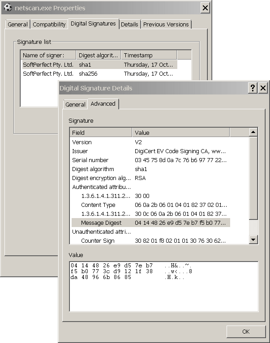This screenshot has height=343, width=270.
Task: Click the DigiCert EV Code Signing CA value
Action: coord(180,151)
